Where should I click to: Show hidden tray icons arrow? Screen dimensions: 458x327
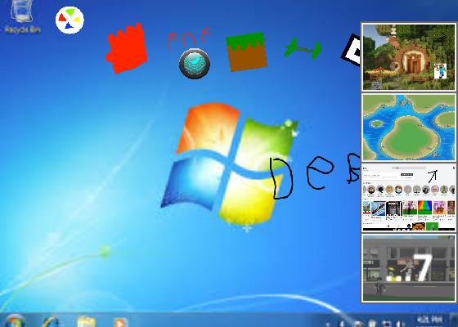click(x=328, y=324)
